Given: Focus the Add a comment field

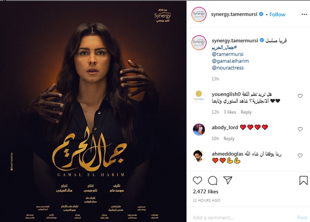Looking at the screenshot, I should (x=243, y=218).
